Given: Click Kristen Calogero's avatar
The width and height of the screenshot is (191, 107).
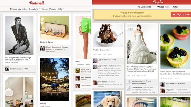Looking at the screenshot, I should tap(42, 48).
